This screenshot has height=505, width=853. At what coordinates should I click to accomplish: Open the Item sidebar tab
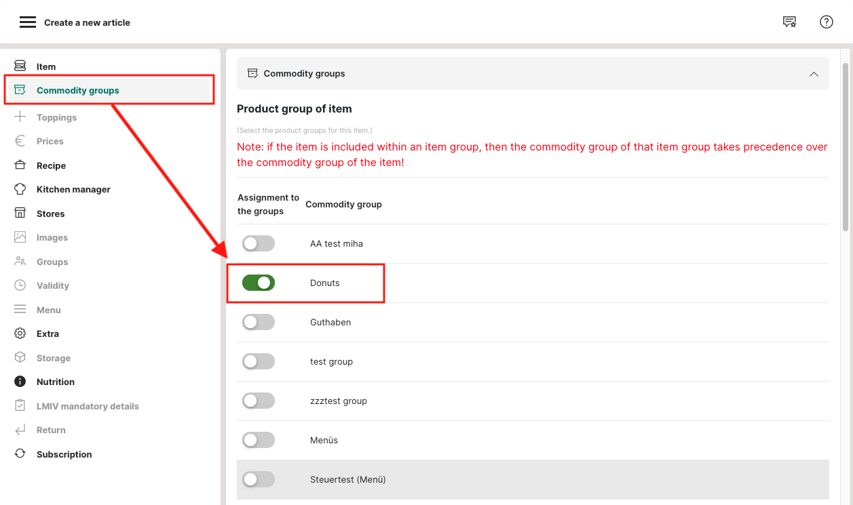(x=46, y=66)
